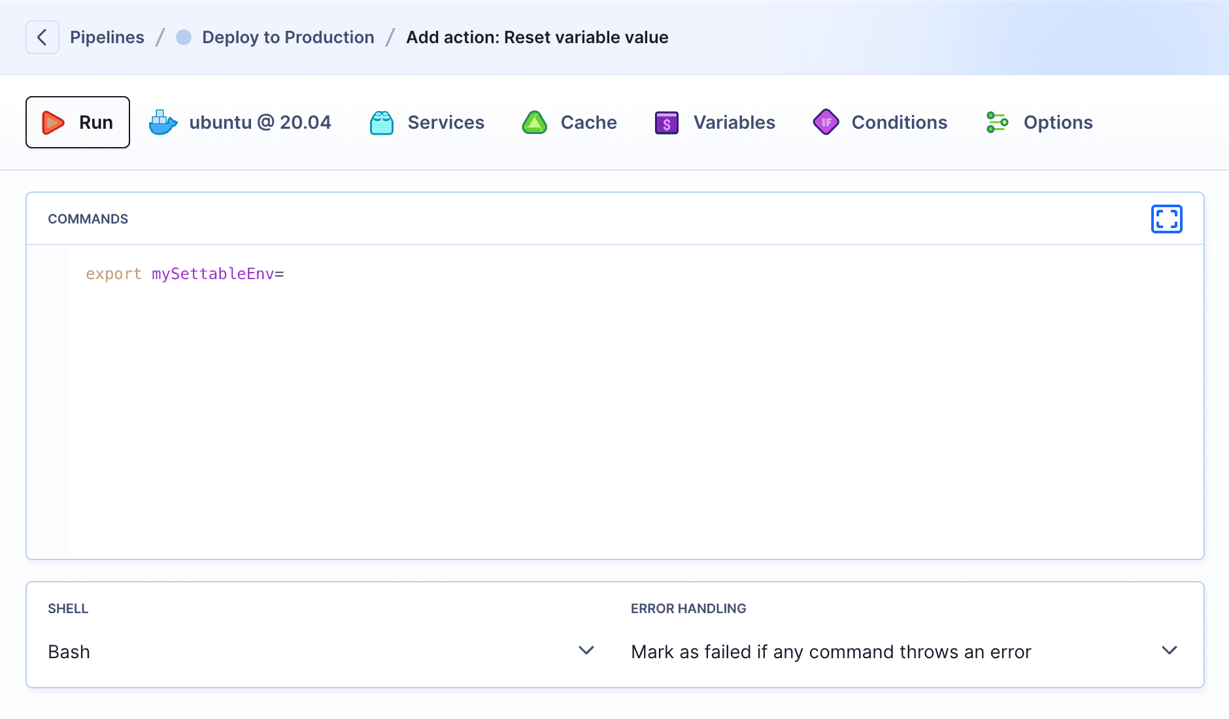The height and width of the screenshot is (719, 1229).
Task: Expand the Commands editor to fullscreen
Action: click(x=1166, y=219)
